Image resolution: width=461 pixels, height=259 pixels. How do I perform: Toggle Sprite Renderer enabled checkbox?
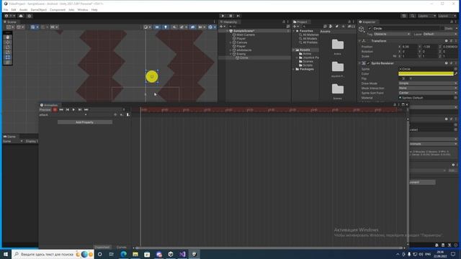click(x=368, y=63)
